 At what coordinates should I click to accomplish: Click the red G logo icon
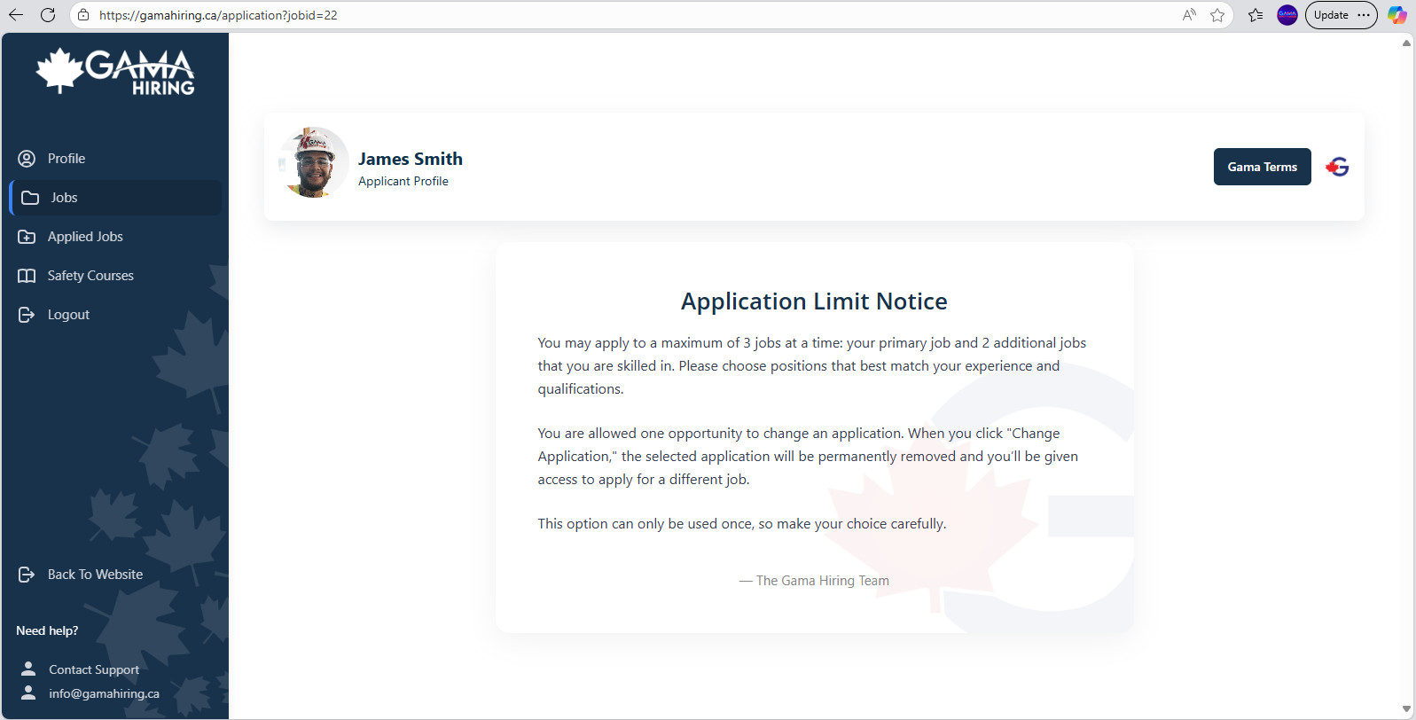pyautogui.click(x=1337, y=167)
